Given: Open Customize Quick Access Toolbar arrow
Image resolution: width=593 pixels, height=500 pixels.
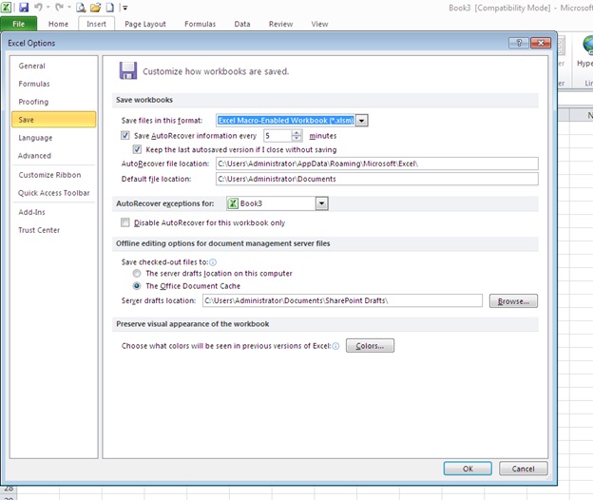Looking at the screenshot, I should (x=125, y=8).
